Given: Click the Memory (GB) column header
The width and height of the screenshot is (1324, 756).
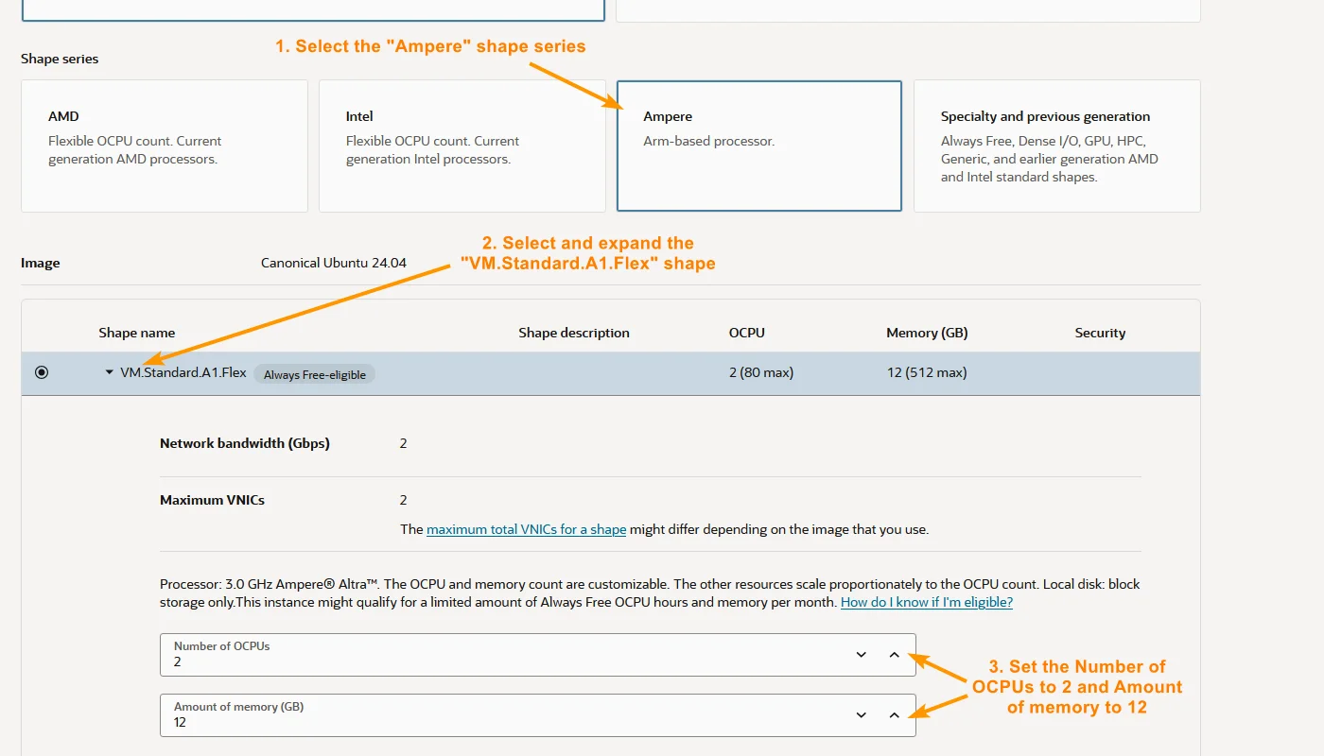Looking at the screenshot, I should (927, 333).
